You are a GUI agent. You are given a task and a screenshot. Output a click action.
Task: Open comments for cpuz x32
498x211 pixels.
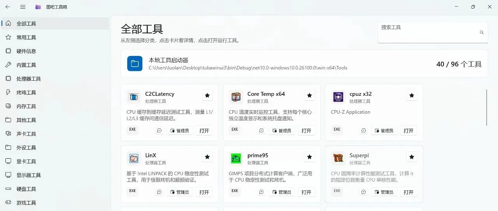click(x=363, y=131)
